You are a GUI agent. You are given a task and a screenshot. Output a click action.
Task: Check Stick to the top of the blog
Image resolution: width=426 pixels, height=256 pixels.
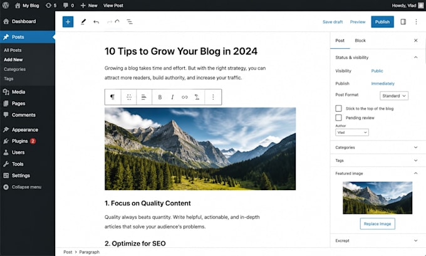(338, 109)
